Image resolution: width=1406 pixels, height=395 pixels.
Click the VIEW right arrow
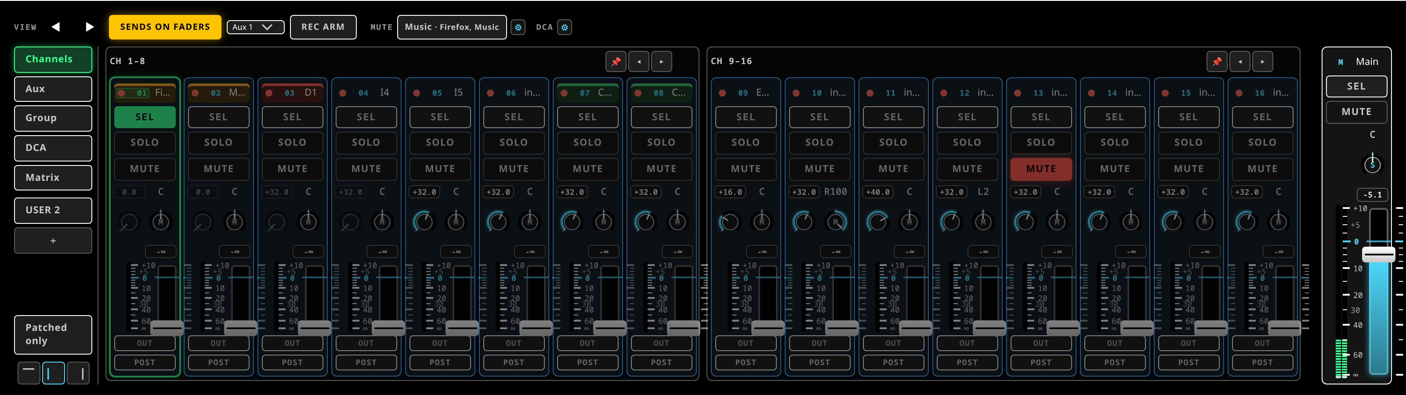pyautogui.click(x=90, y=27)
